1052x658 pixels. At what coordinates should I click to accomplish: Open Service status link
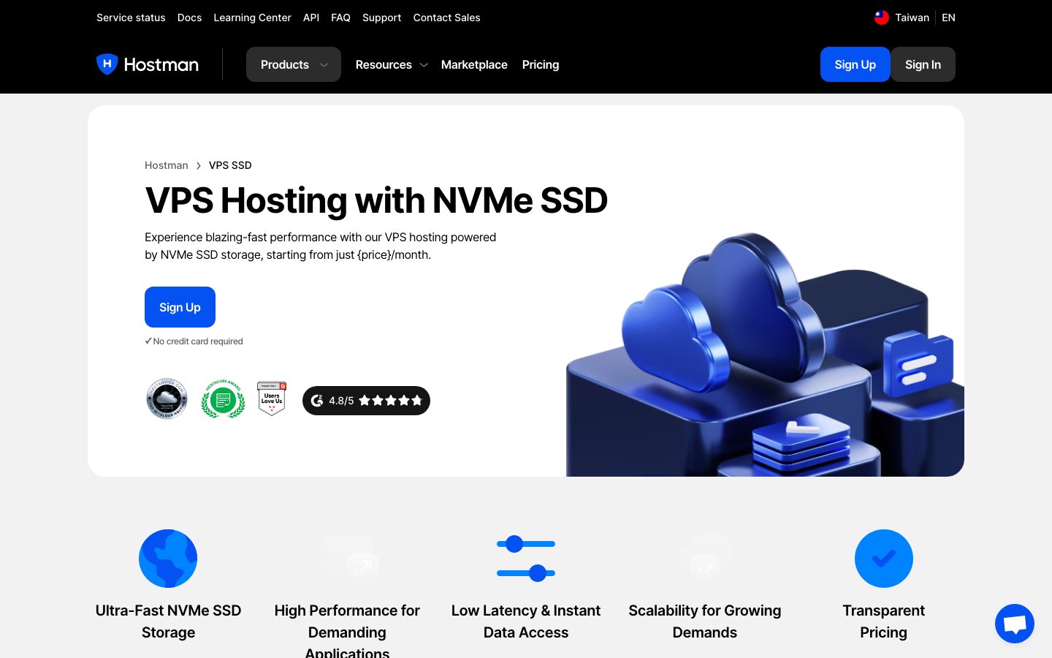click(x=131, y=18)
